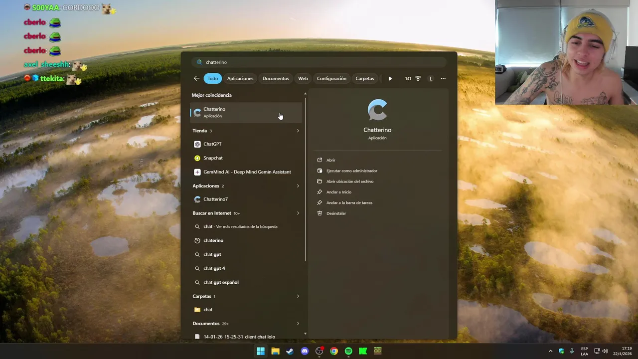The height and width of the screenshot is (359, 638).
Task: Open the brown square taskbar app
Action: 378,351
